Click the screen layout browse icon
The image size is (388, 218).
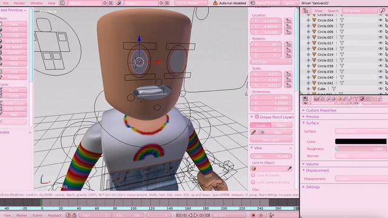[62, 3]
